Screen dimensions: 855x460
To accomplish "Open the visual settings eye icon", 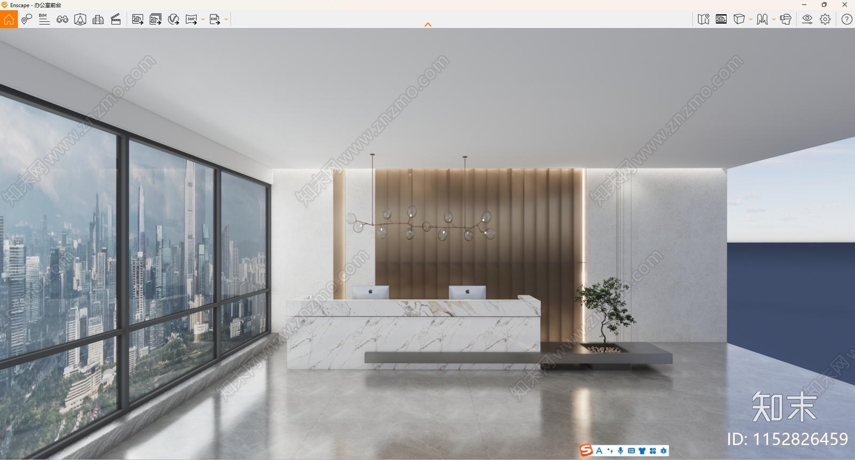I will tap(807, 19).
